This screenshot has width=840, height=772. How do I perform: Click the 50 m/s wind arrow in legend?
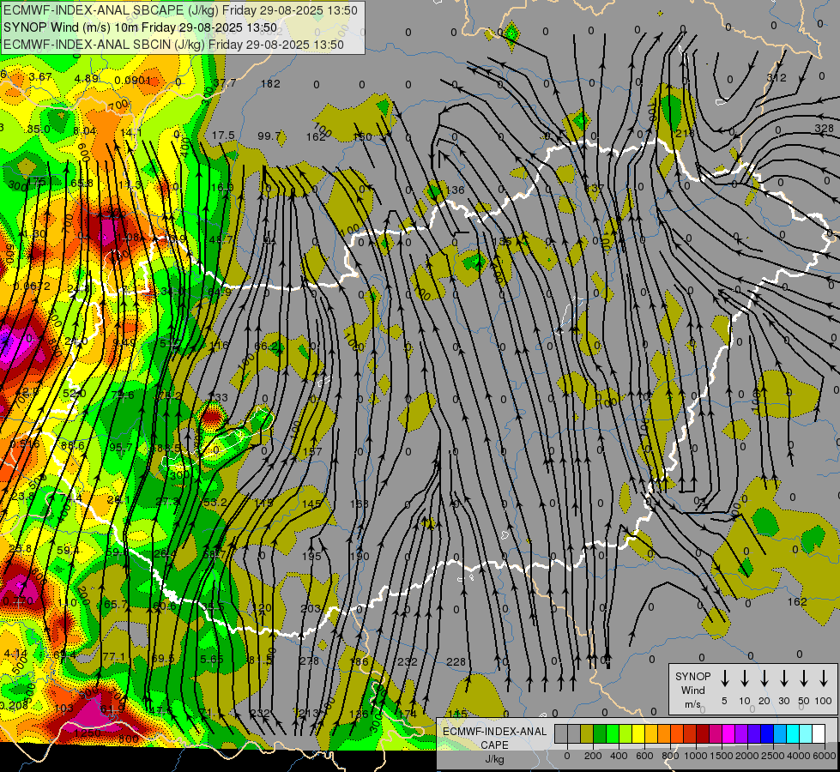pyautogui.click(x=804, y=679)
